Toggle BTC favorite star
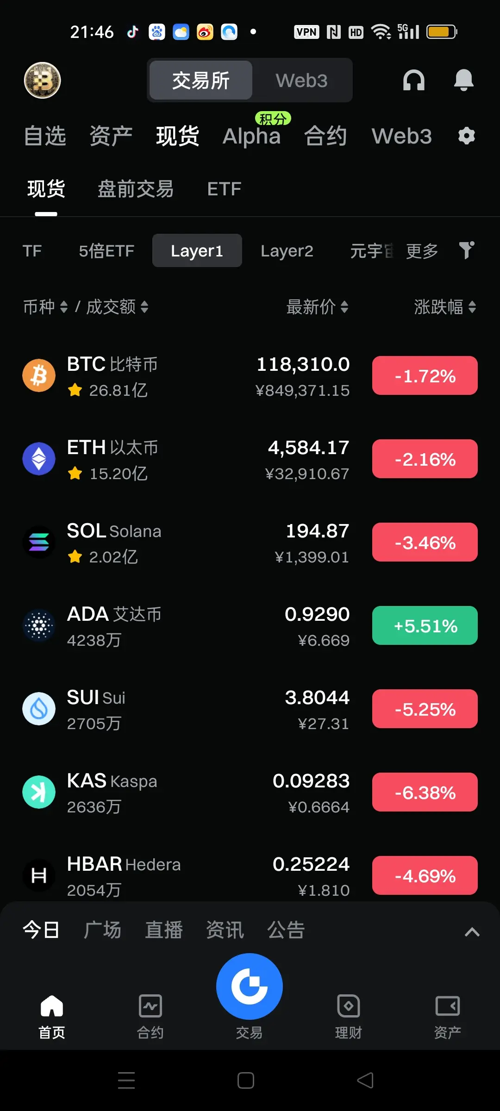 75,390
